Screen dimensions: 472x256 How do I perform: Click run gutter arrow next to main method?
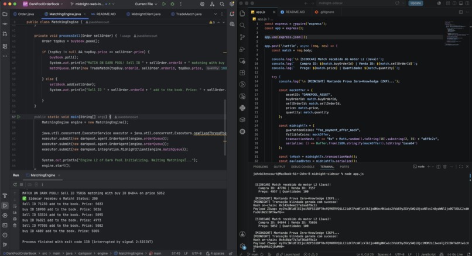19,117
